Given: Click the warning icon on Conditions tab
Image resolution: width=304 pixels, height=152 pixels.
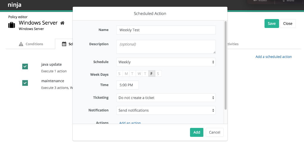Looking at the screenshot, I should click(x=21, y=44).
